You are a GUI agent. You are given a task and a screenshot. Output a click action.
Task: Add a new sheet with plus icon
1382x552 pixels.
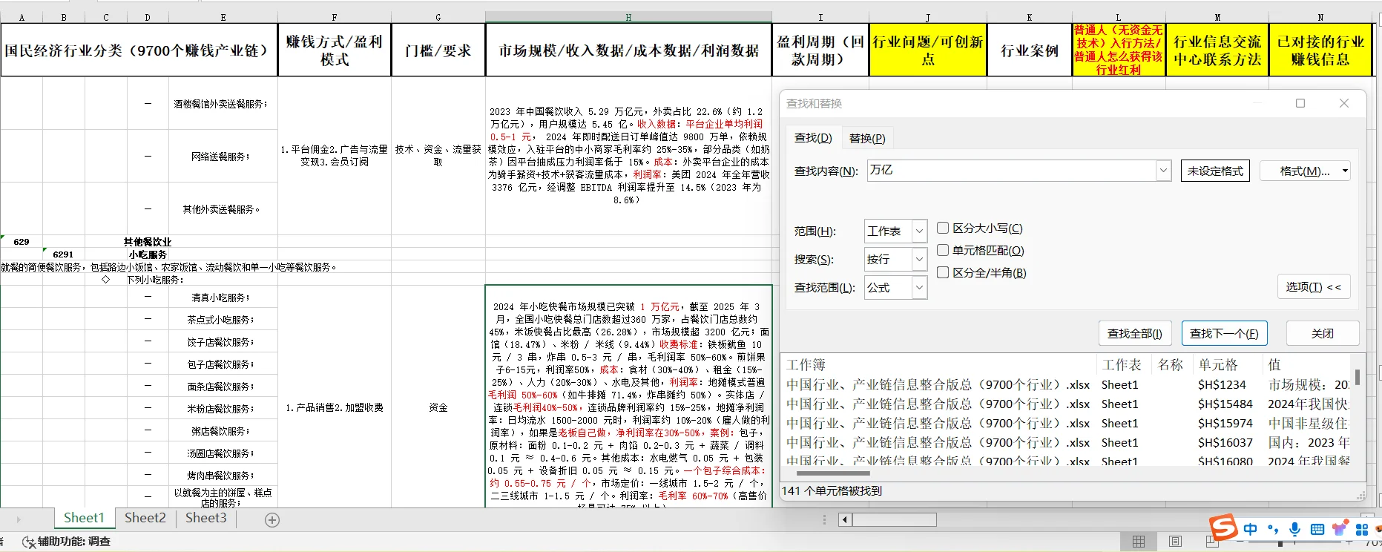pos(272,520)
